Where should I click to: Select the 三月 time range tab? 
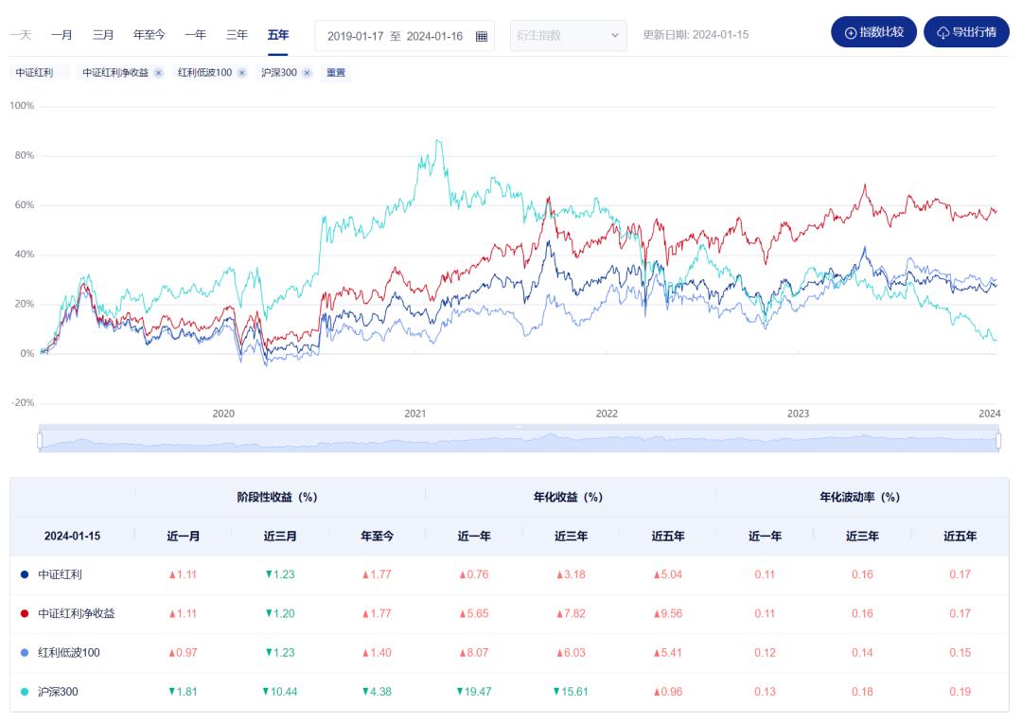[103, 35]
